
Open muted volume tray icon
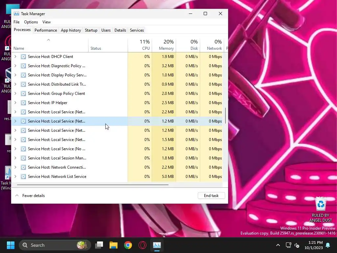point(297,245)
